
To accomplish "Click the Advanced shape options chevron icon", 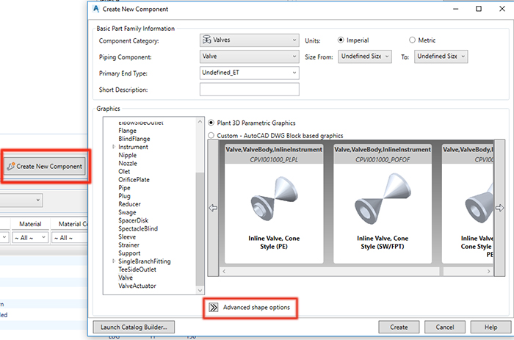I will coord(214,307).
